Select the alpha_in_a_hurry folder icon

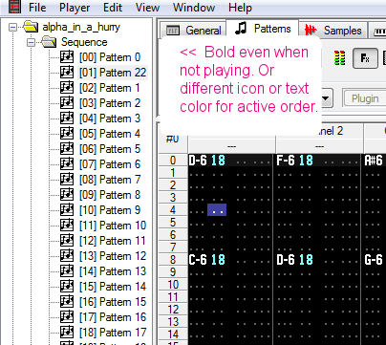32,27
